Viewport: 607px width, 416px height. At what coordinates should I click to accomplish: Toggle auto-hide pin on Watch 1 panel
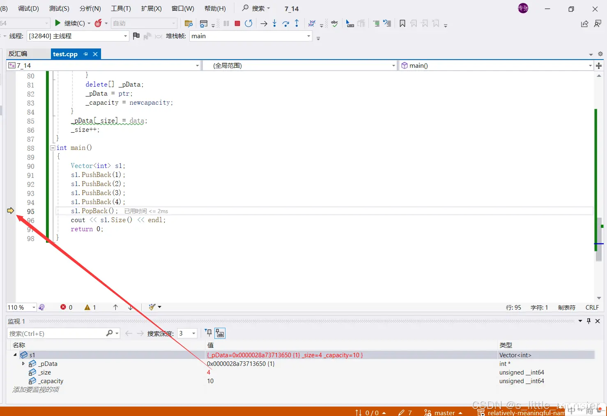(589, 321)
